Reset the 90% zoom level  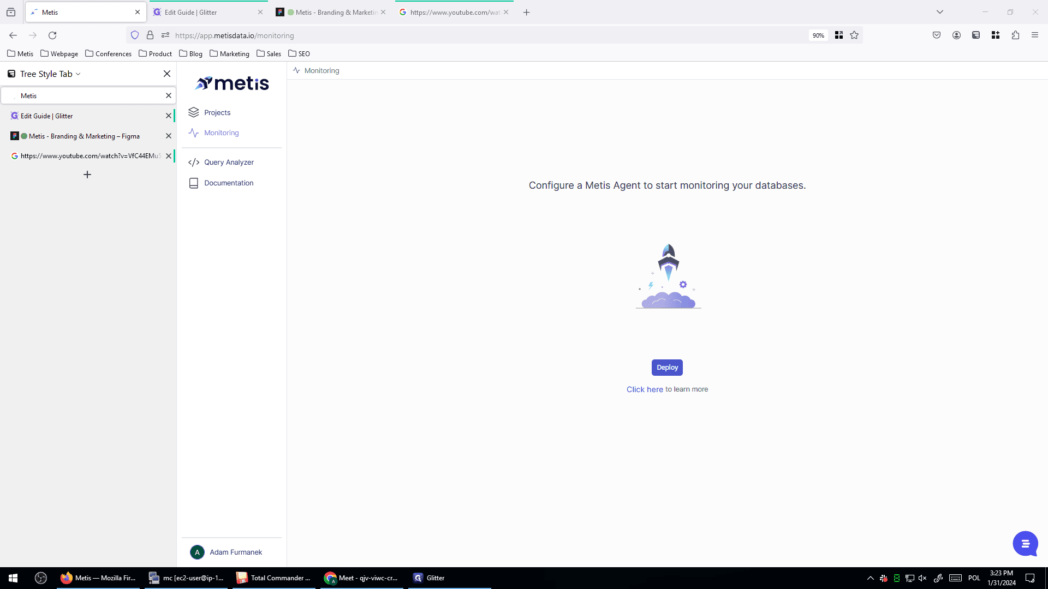coord(818,35)
